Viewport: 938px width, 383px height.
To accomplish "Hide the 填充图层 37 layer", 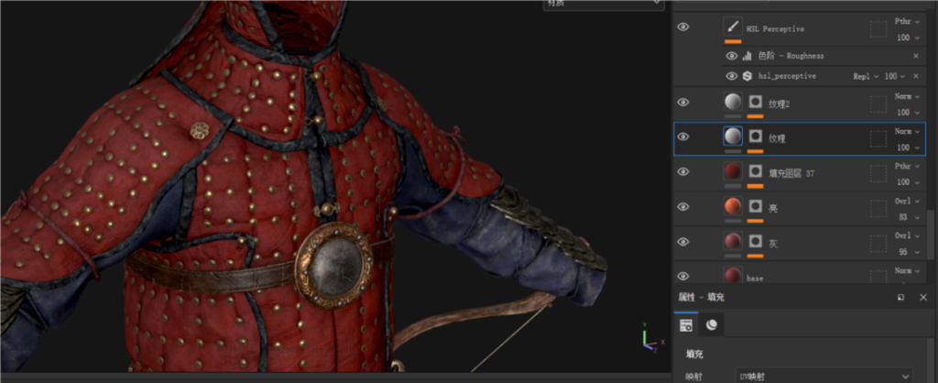I will point(682,171).
